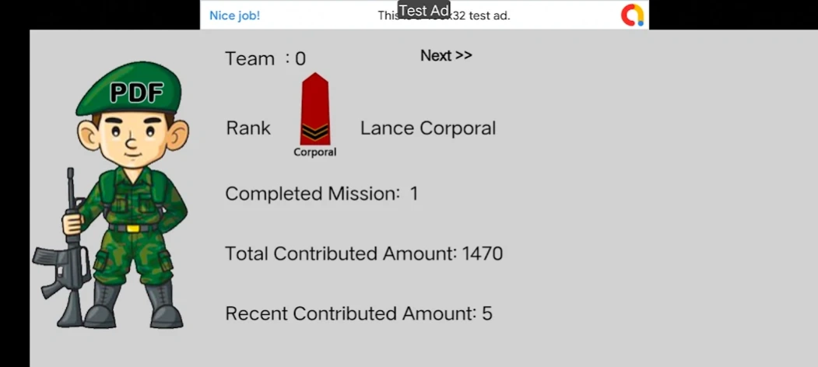This screenshot has height=367, width=818.
Task: Click the Team : 0 text
Action: click(265, 58)
